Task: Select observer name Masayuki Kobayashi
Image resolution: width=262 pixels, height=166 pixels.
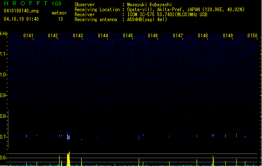Action: [x=150, y=5]
